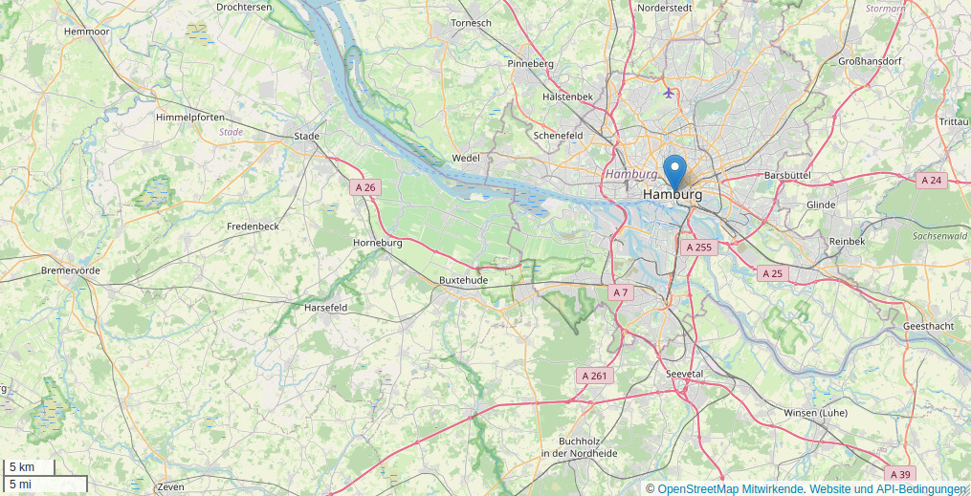The width and height of the screenshot is (971, 496).
Task: Click the 5 mi scale bar
Action: click(x=45, y=484)
